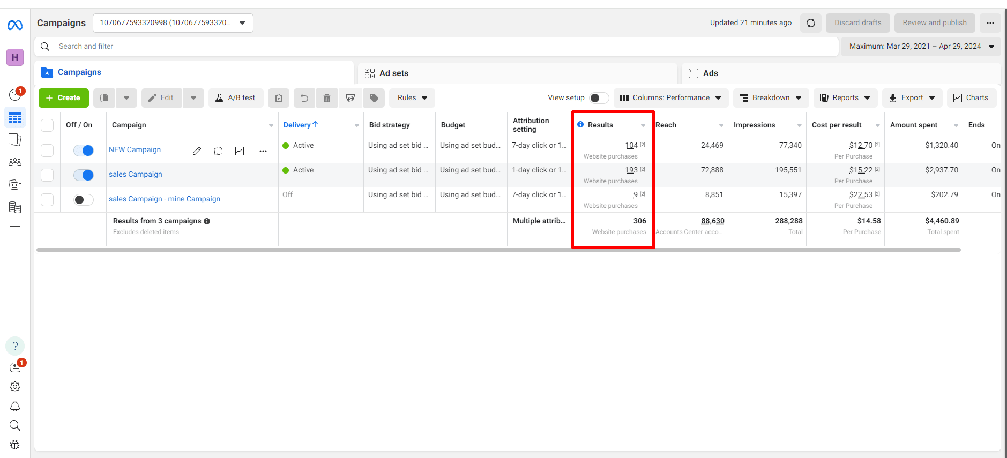Click the Charts button

[971, 98]
